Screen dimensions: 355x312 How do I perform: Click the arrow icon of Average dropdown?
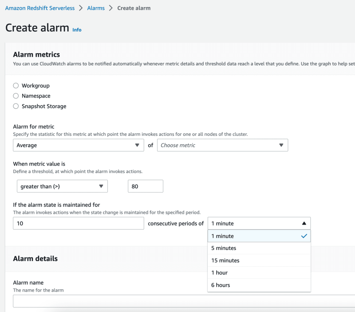(137, 145)
